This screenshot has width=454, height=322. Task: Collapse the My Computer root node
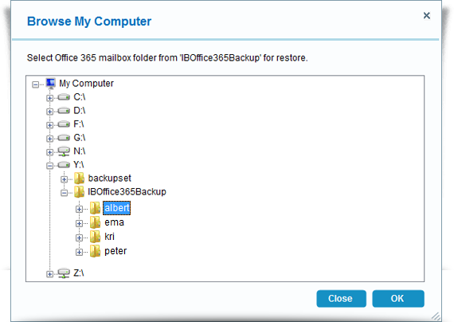pos(35,84)
